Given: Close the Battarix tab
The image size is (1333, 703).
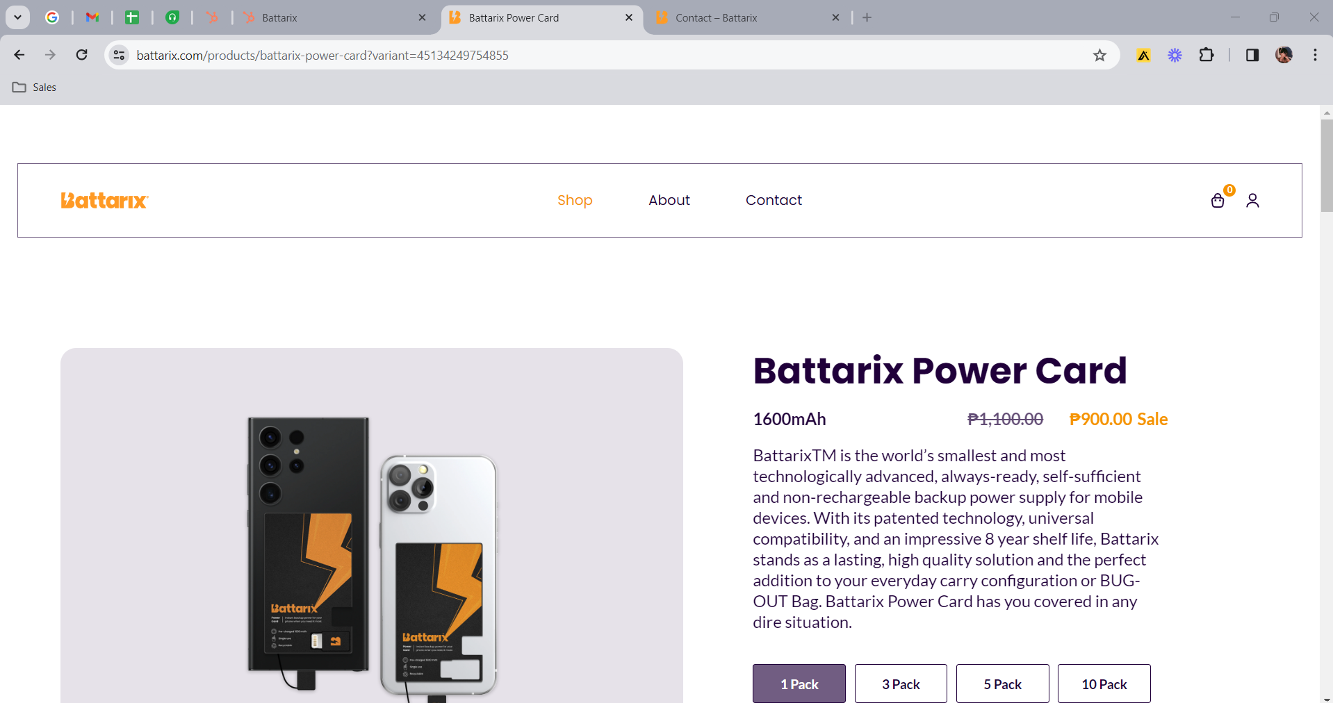Looking at the screenshot, I should coord(422,17).
